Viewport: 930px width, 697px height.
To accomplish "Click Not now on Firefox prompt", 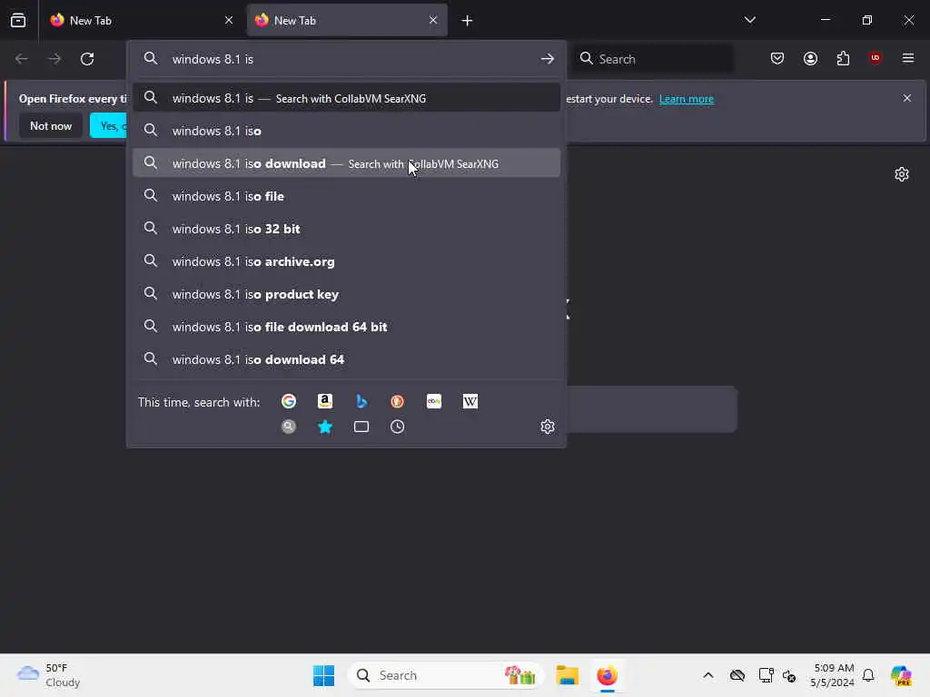I will pyautogui.click(x=51, y=125).
